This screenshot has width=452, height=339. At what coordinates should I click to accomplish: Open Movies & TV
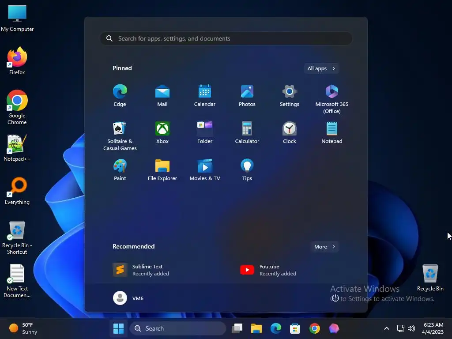(205, 170)
